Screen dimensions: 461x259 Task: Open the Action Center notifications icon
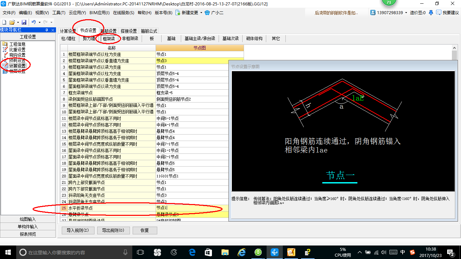(x=451, y=252)
